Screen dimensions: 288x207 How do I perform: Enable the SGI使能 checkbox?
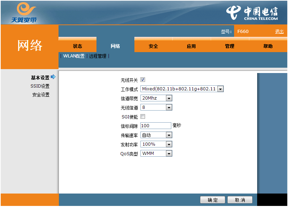(143, 117)
